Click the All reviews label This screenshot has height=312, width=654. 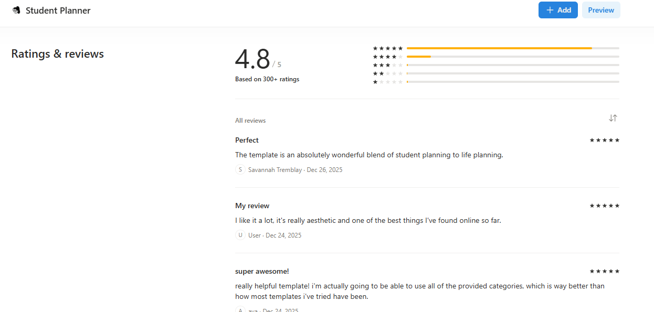pyautogui.click(x=250, y=121)
